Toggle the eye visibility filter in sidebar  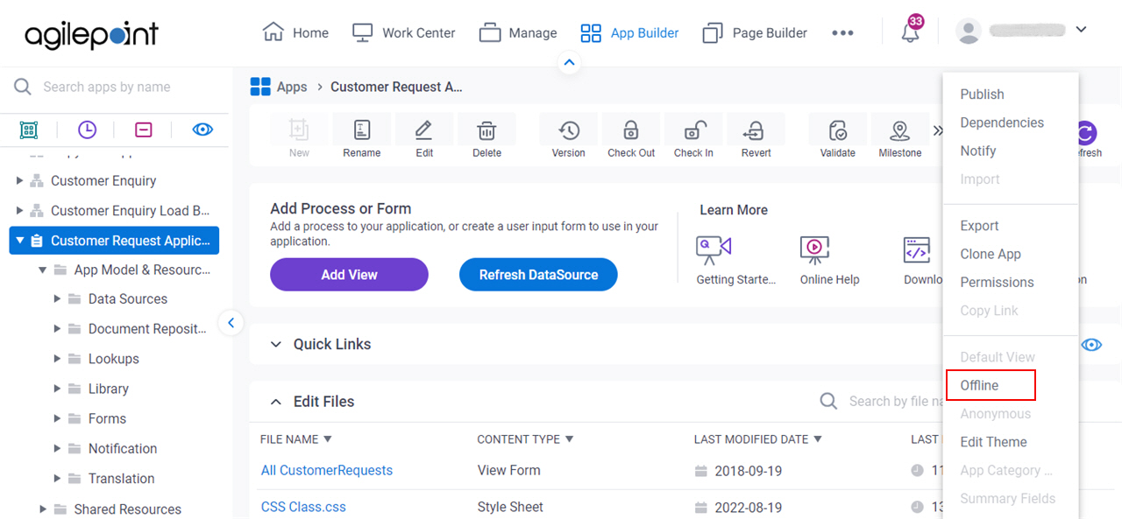(202, 130)
